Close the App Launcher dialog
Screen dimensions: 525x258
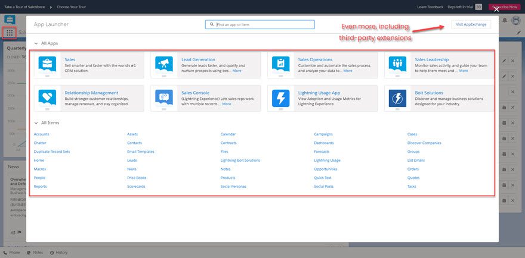tap(496, 10)
